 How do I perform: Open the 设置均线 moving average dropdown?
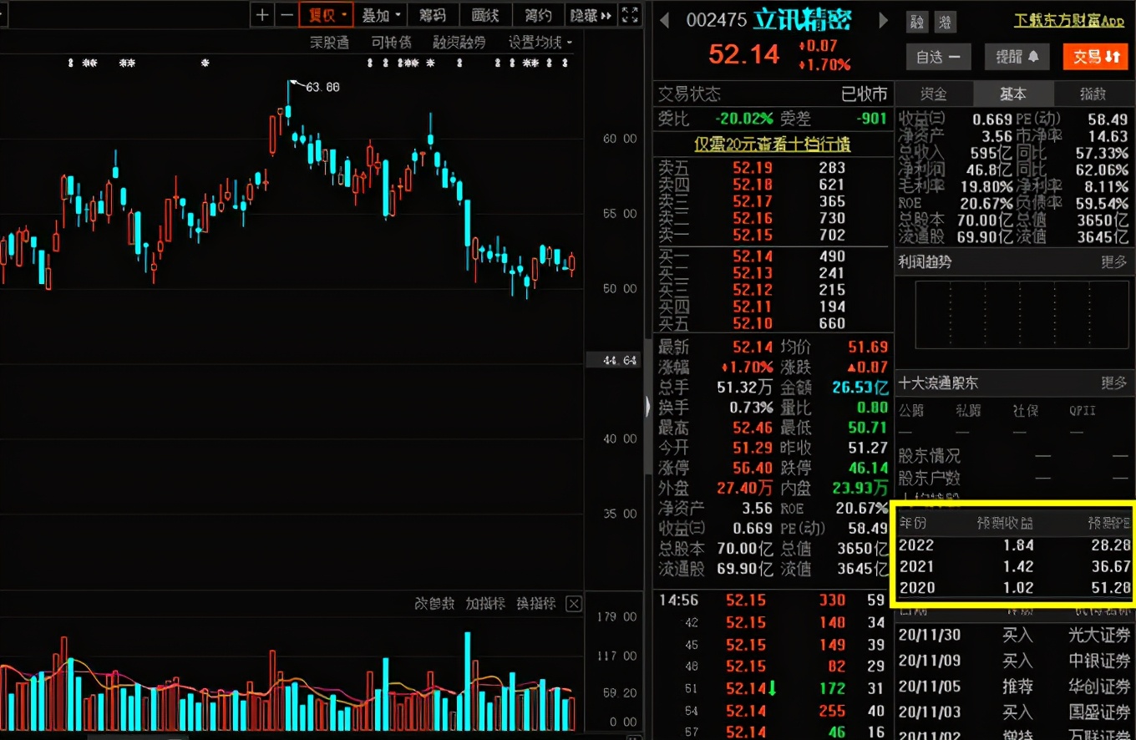pos(540,42)
